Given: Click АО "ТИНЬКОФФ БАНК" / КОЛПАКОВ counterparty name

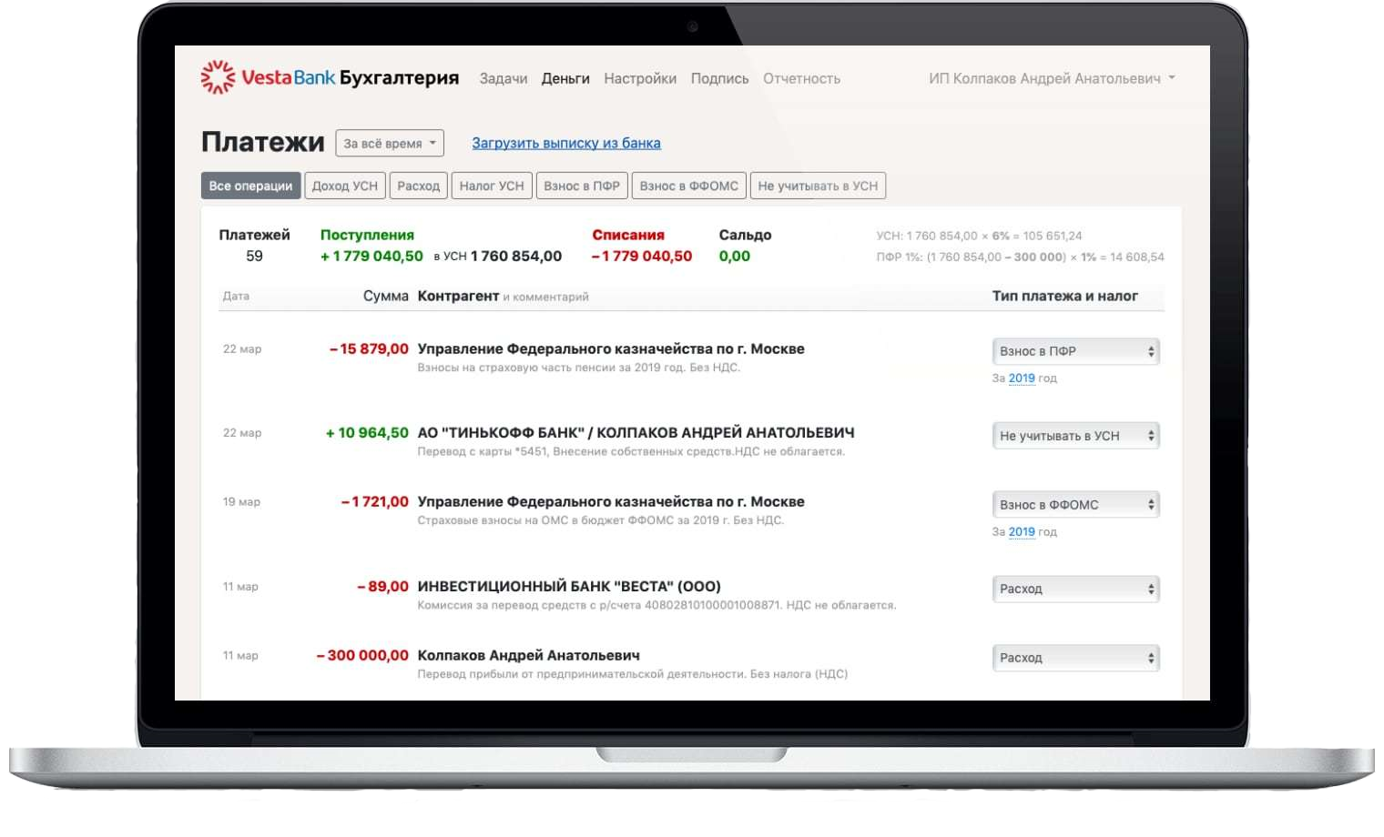Looking at the screenshot, I should tap(636, 433).
